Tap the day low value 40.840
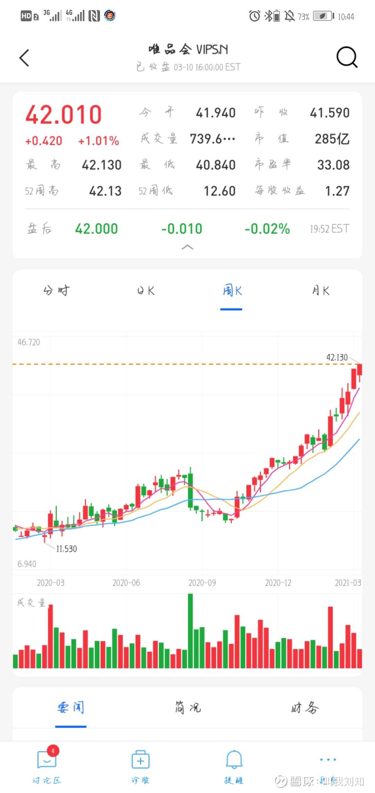The width and height of the screenshot is (375, 793). tap(216, 165)
